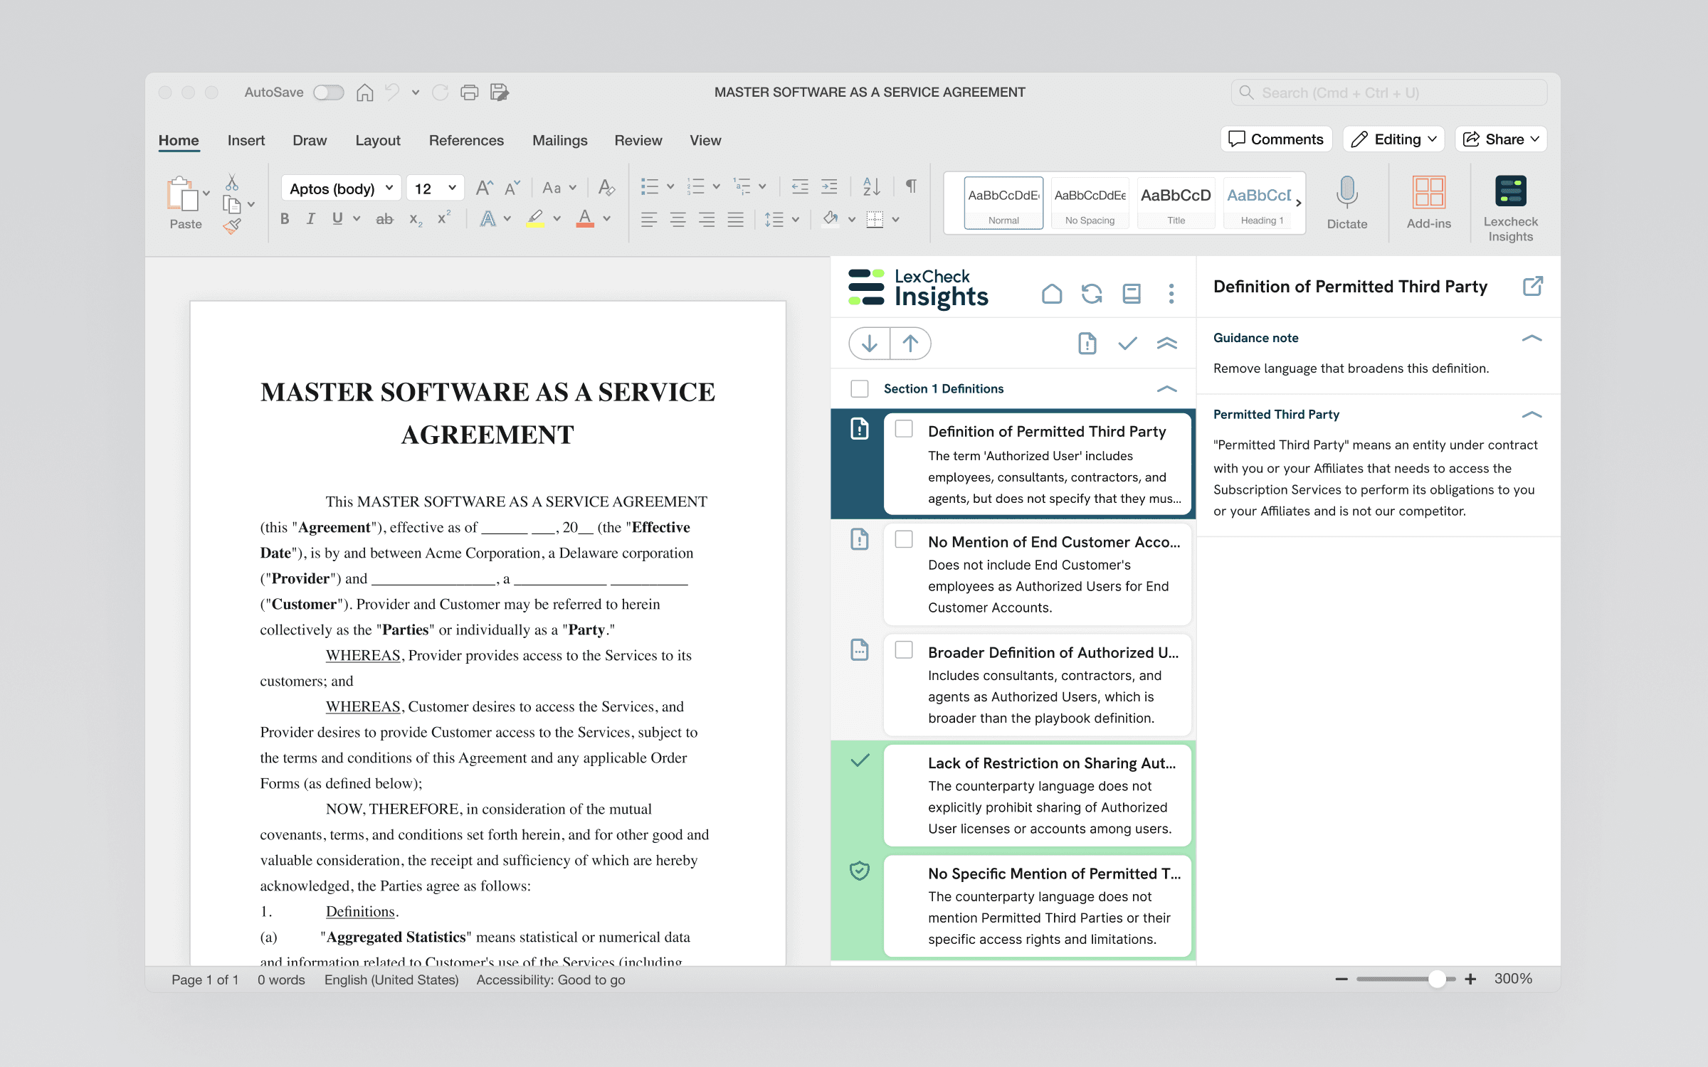Click the Format Painter brush icon
This screenshot has width=1708, height=1067.
[x=232, y=227]
